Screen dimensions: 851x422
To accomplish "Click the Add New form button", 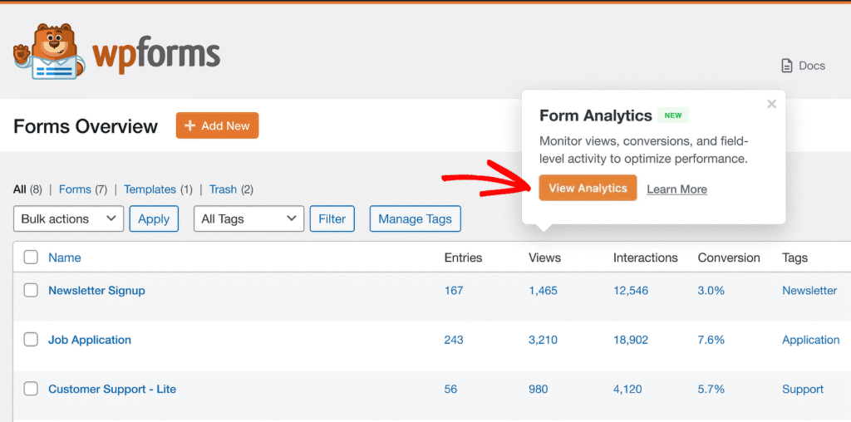I will coord(217,125).
